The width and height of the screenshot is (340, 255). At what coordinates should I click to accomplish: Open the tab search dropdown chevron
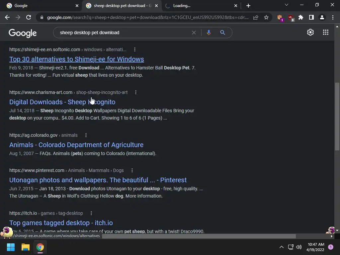pyautogui.click(x=287, y=5)
